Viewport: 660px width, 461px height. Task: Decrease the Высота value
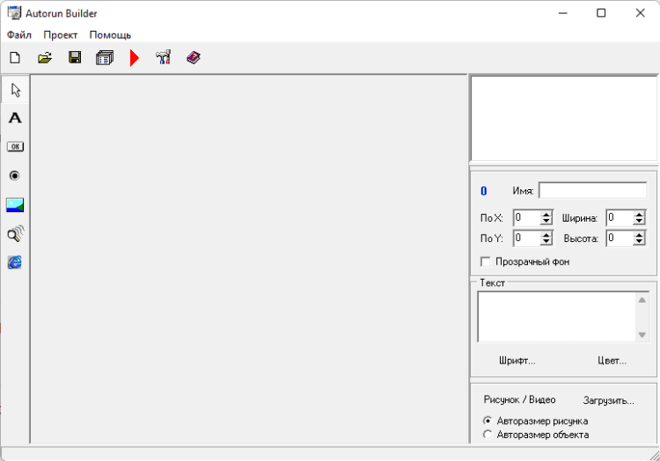point(639,242)
